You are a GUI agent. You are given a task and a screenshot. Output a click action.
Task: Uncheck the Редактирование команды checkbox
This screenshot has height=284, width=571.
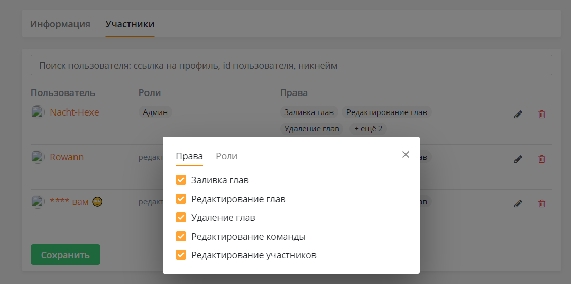181,236
